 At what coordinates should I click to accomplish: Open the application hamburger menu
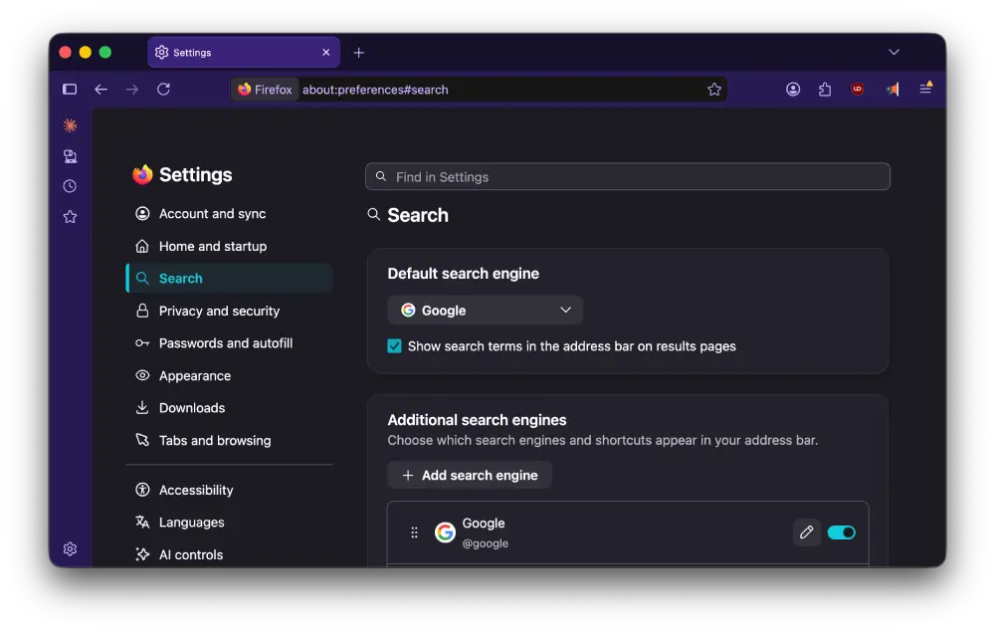925,89
